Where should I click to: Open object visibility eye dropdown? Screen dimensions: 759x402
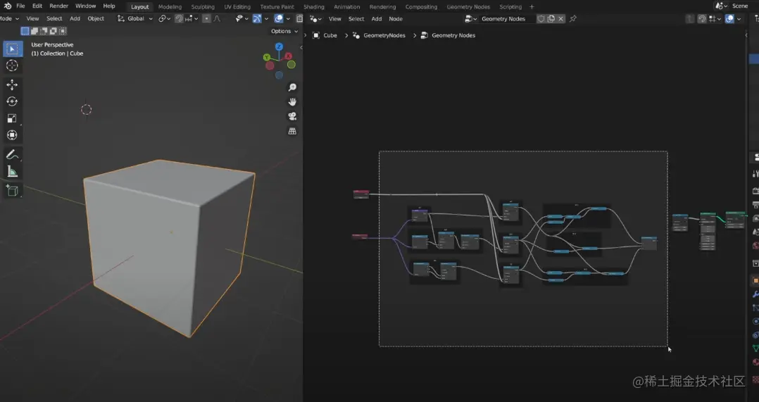point(241,19)
